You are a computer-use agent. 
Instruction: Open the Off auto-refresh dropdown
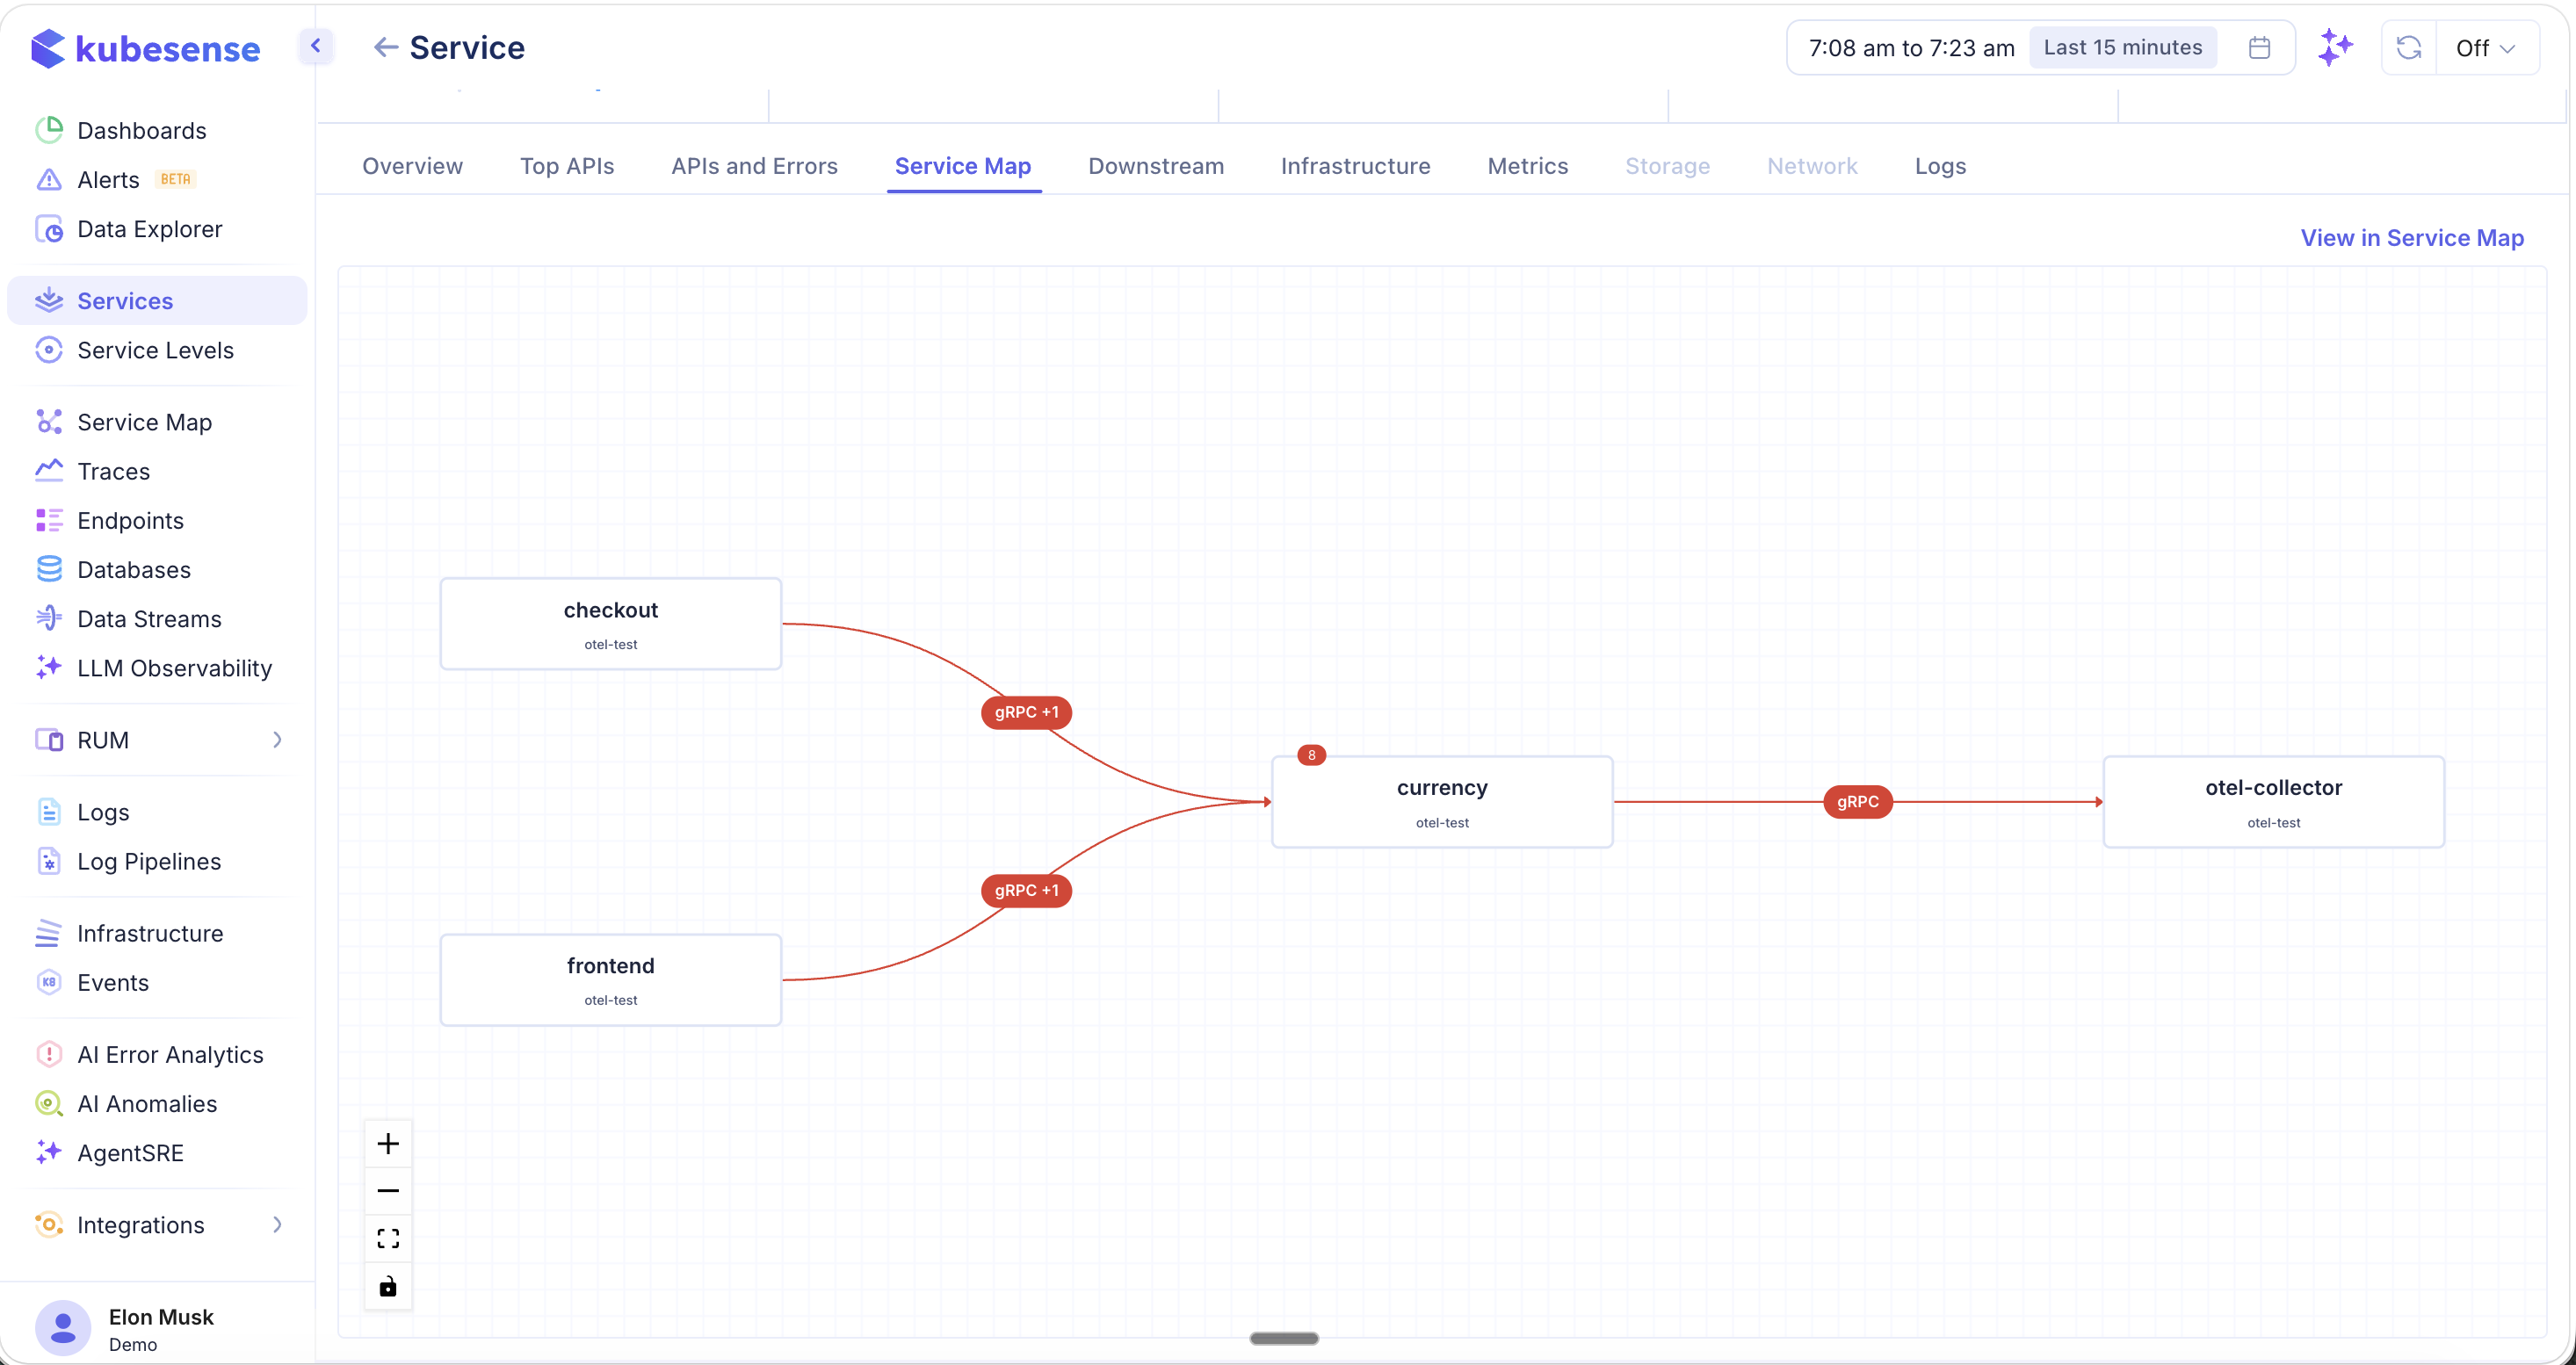tap(2485, 47)
